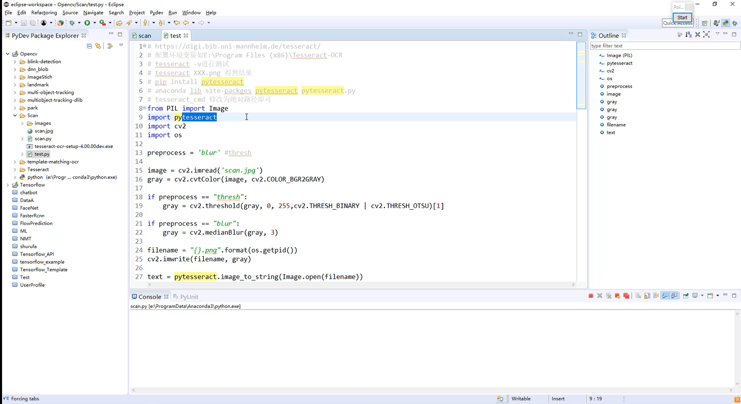The width and height of the screenshot is (741, 404).
Task: Collapse the Opencv project tree
Action: [x=8, y=54]
